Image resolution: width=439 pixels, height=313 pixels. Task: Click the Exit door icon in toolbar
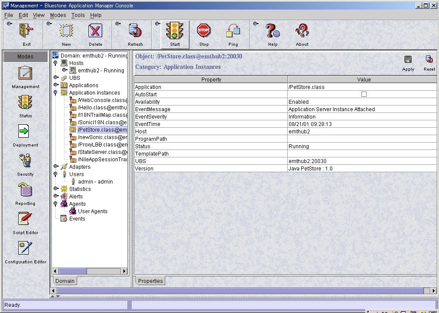26,31
